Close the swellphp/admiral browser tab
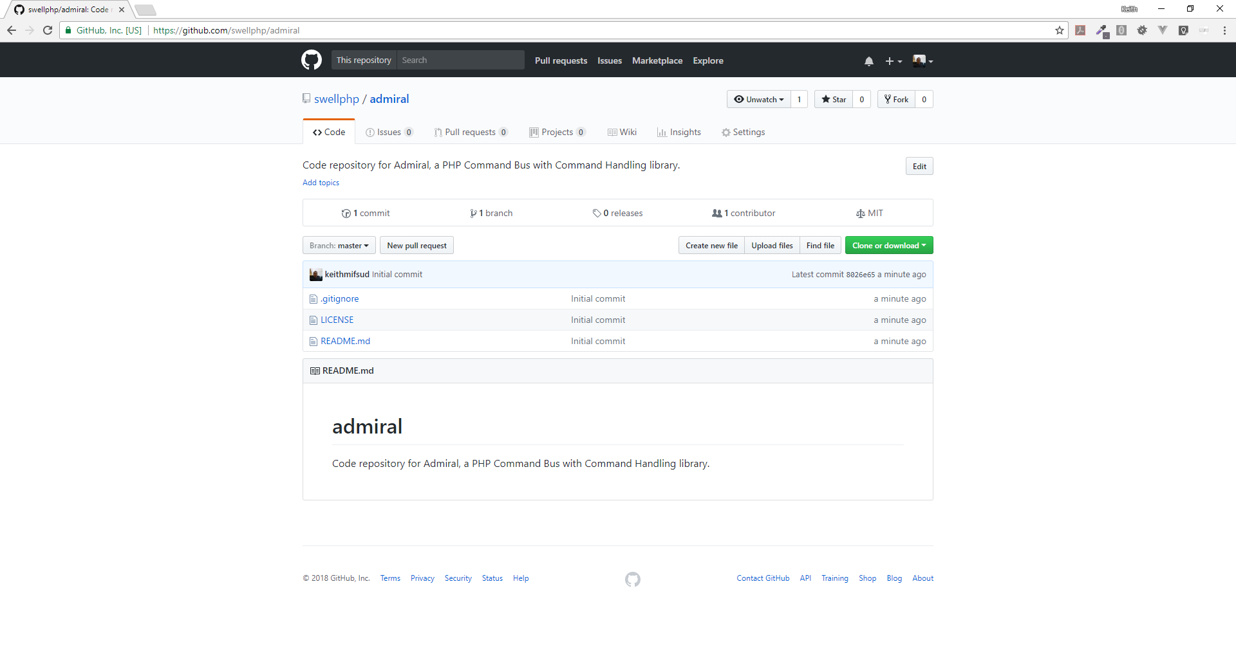Viewport: 1236px width, 667px height. [122, 10]
